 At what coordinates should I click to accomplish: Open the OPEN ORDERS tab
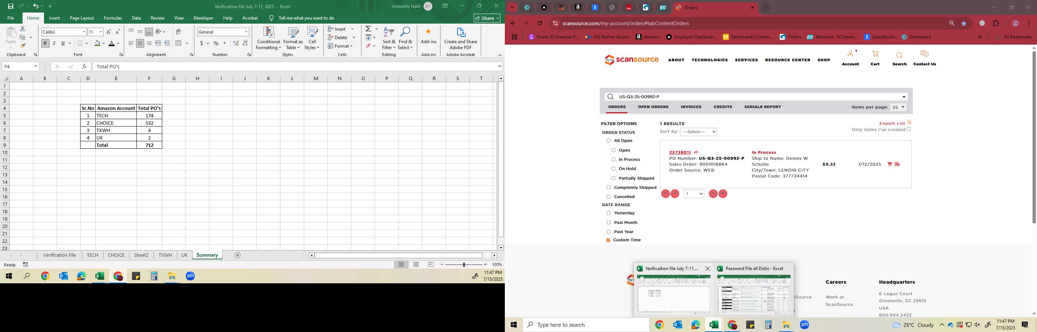[x=653, y=107]
